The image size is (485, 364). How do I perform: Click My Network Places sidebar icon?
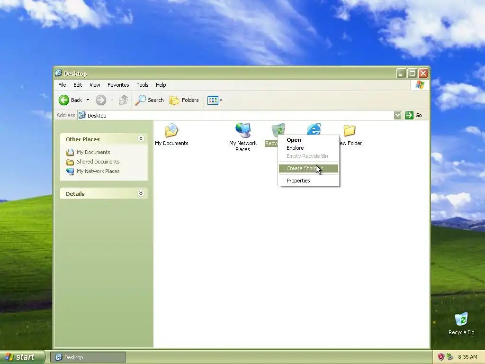point(70,172)
